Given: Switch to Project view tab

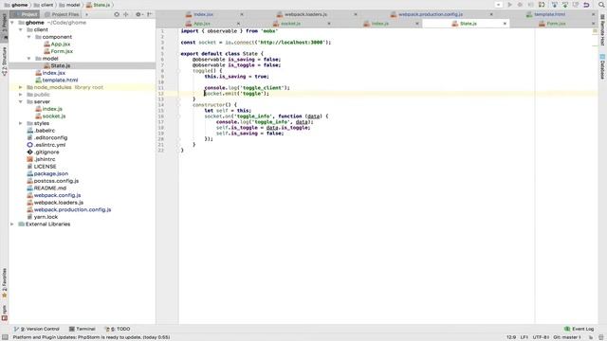Looking at the screenshot, I should [25, 14].
